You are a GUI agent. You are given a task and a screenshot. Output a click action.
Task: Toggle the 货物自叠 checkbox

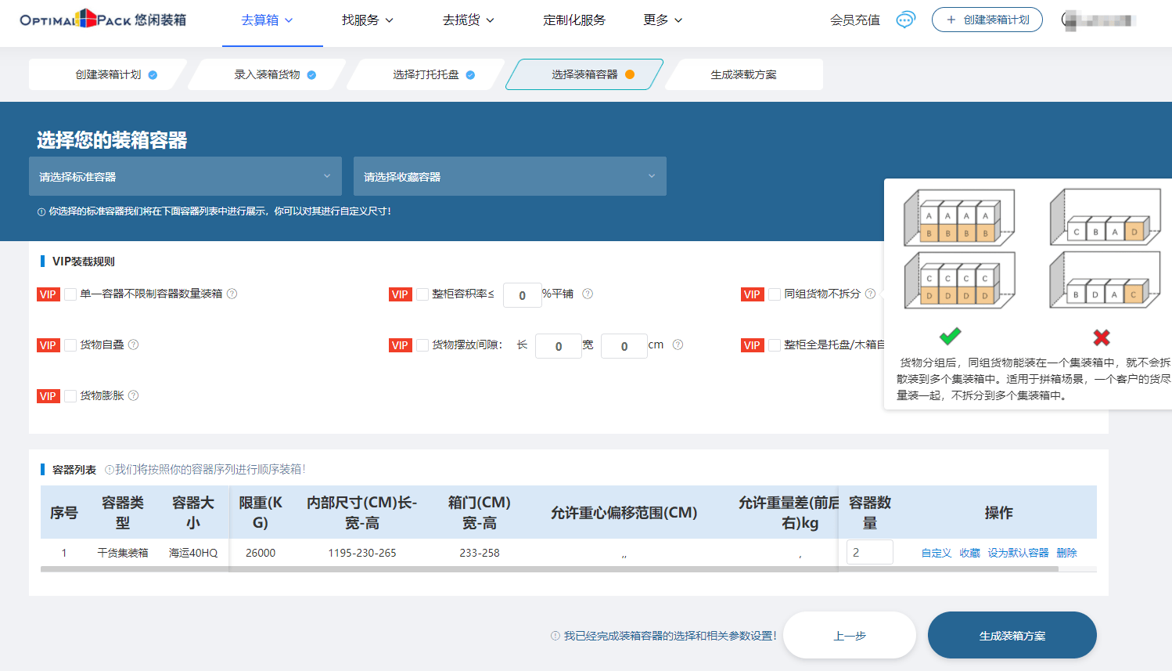click(70, 345)
